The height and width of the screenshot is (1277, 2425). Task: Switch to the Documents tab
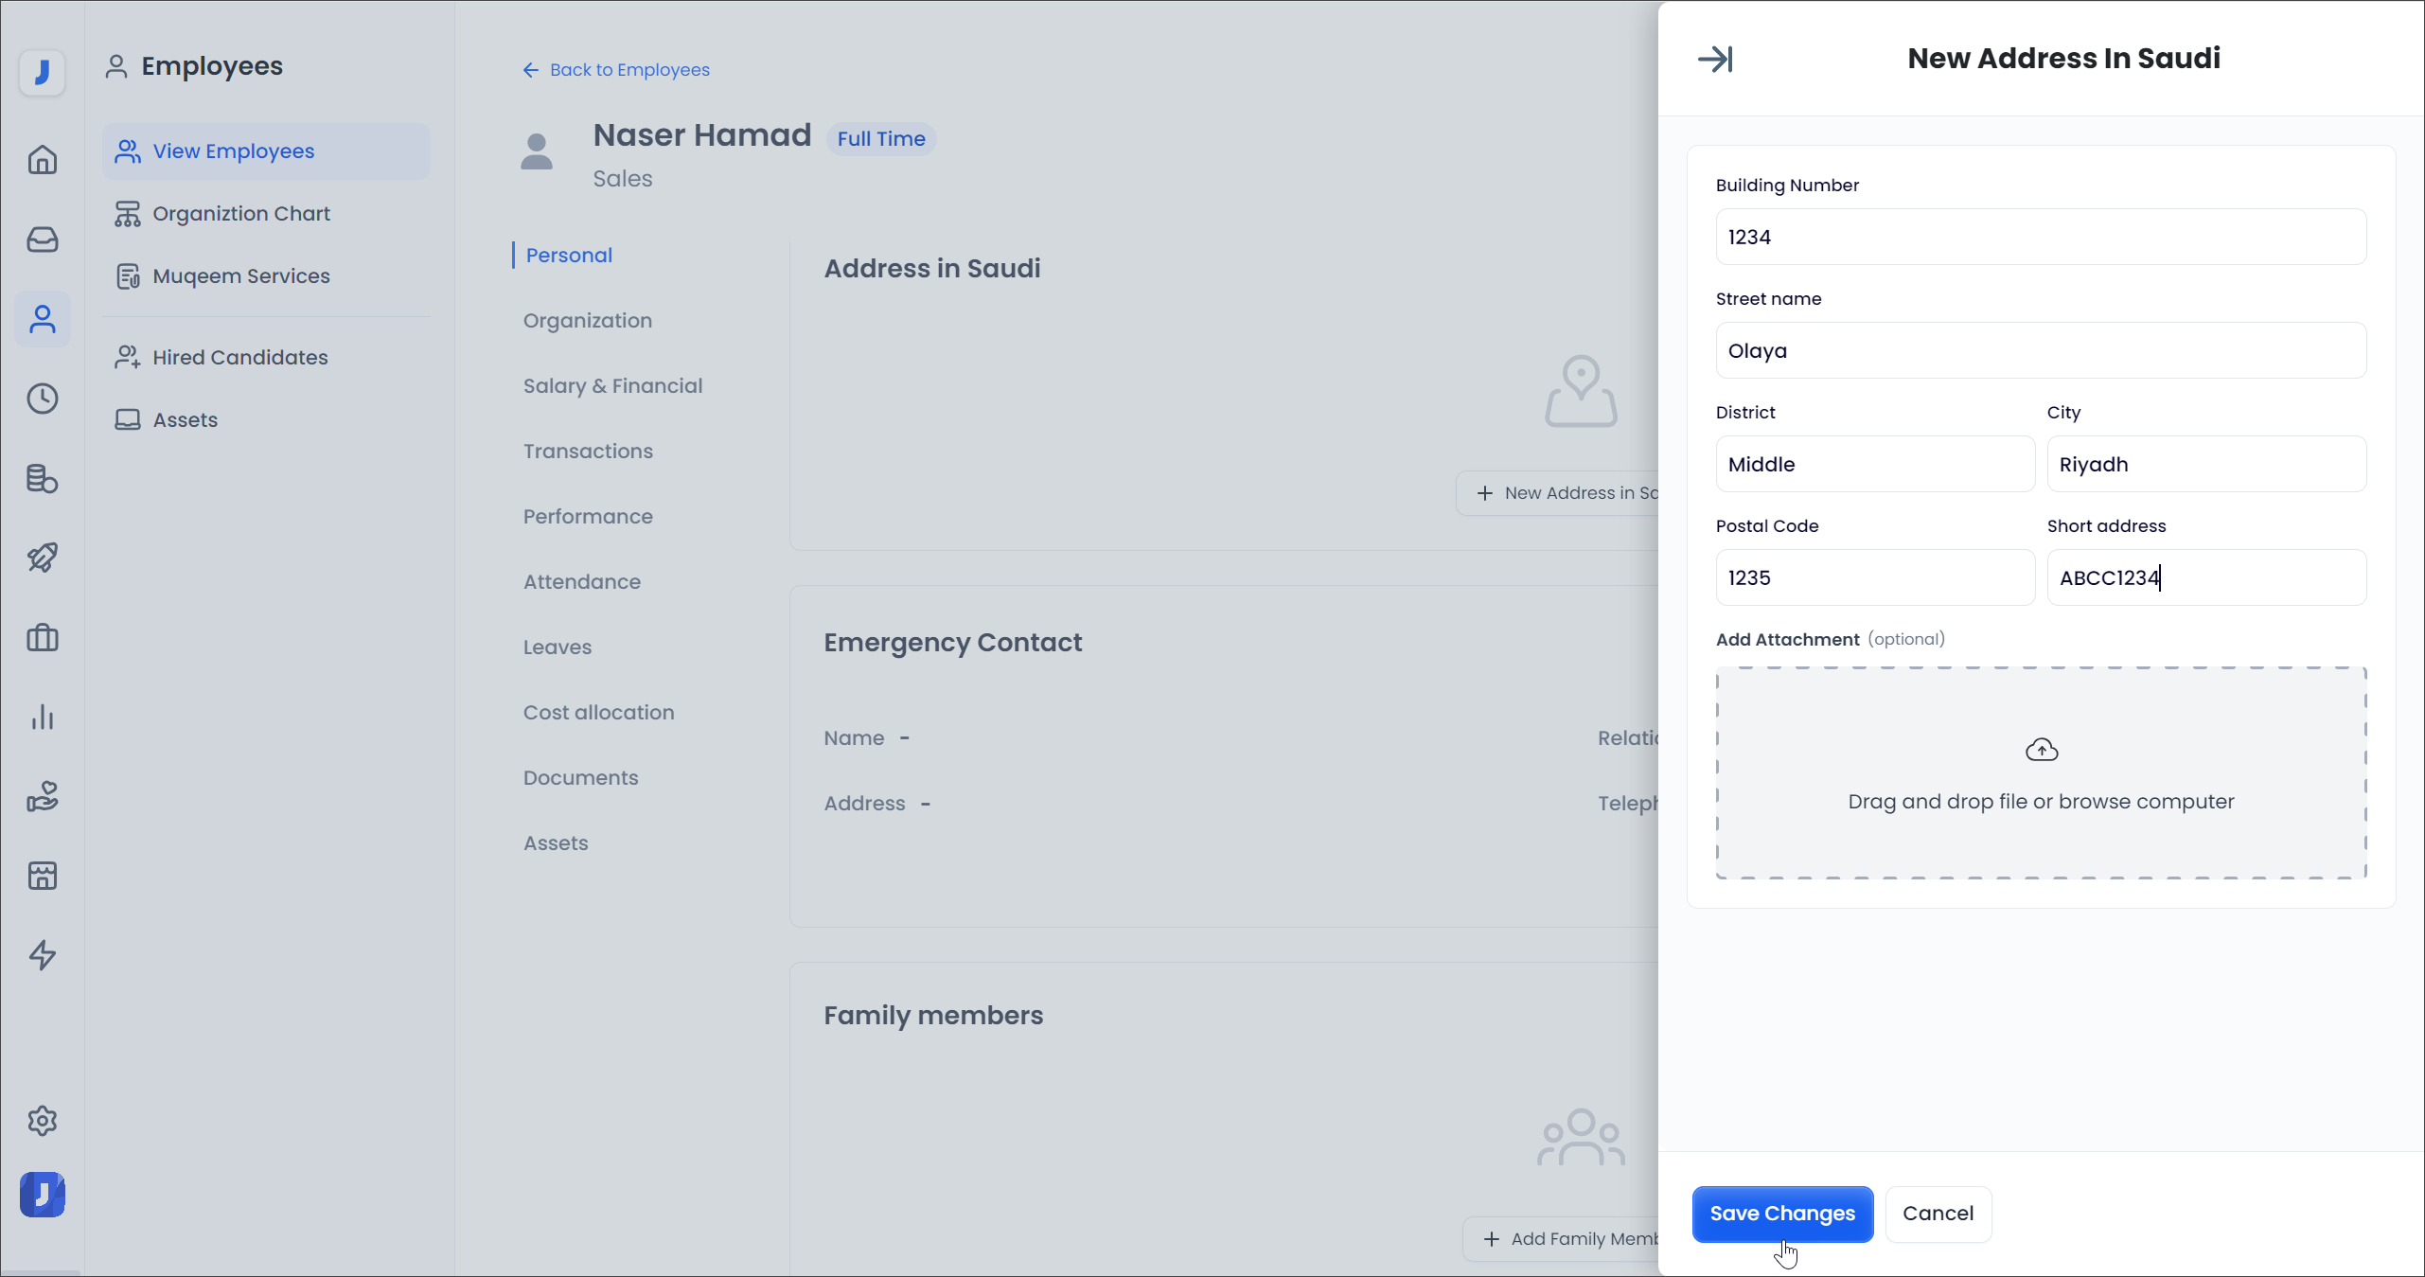pyautogui.click(x=580, y=778)
